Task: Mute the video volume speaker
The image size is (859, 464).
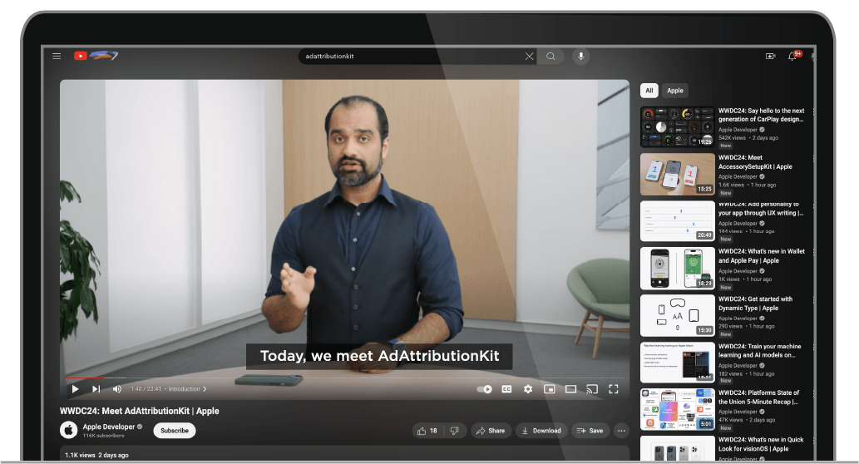Action: [116, 389]
